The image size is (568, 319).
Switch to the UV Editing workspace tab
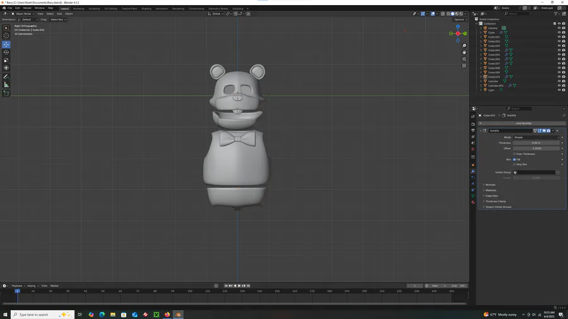tap(110, 8)
